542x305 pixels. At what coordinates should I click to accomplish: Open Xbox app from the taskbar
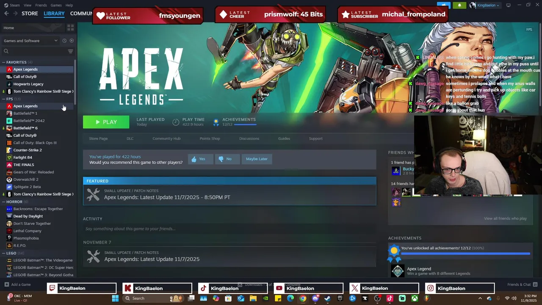coord(415,298)
